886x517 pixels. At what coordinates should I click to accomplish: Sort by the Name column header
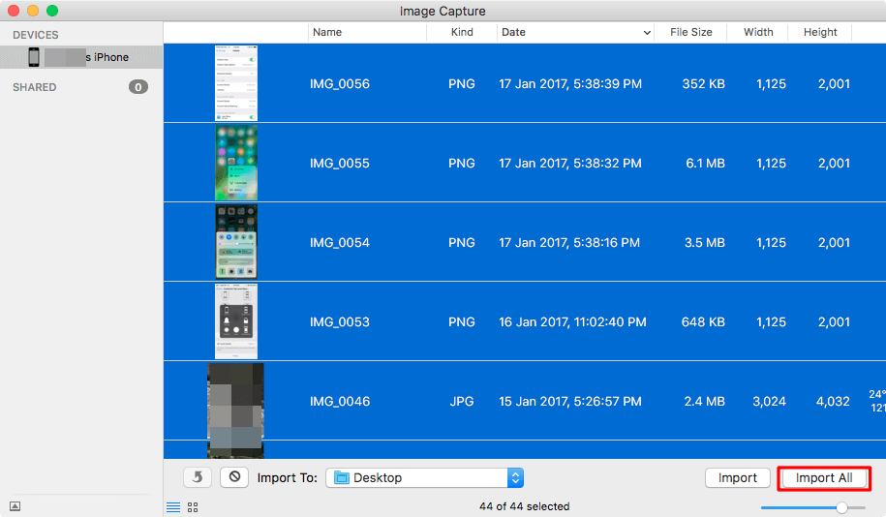coord(327,32)
